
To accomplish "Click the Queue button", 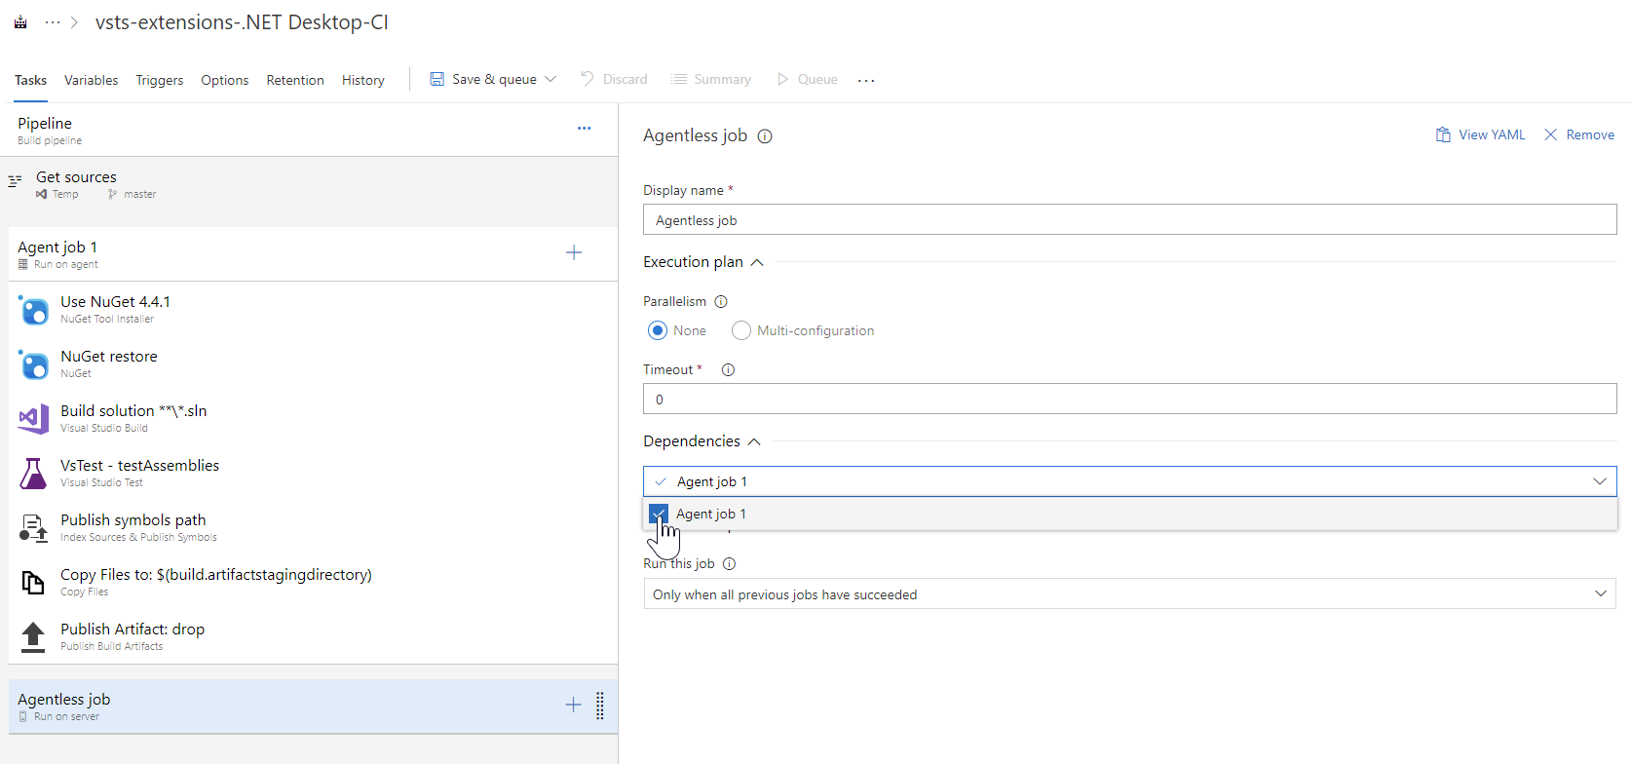I will pyautogui.click(x=807, y=79).
